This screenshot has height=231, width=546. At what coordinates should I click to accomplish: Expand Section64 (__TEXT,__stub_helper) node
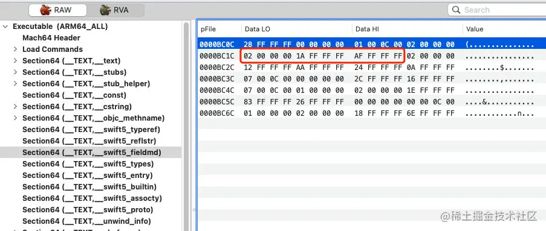coord(15,84)
